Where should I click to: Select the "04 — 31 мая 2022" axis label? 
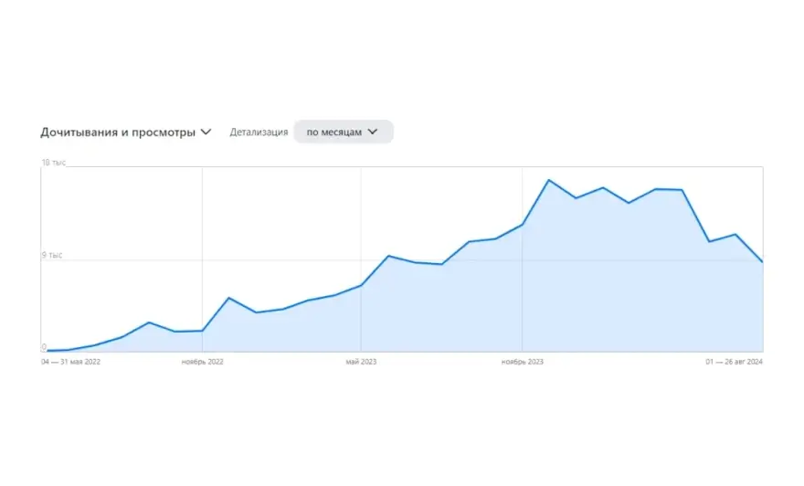pos(70,362)
